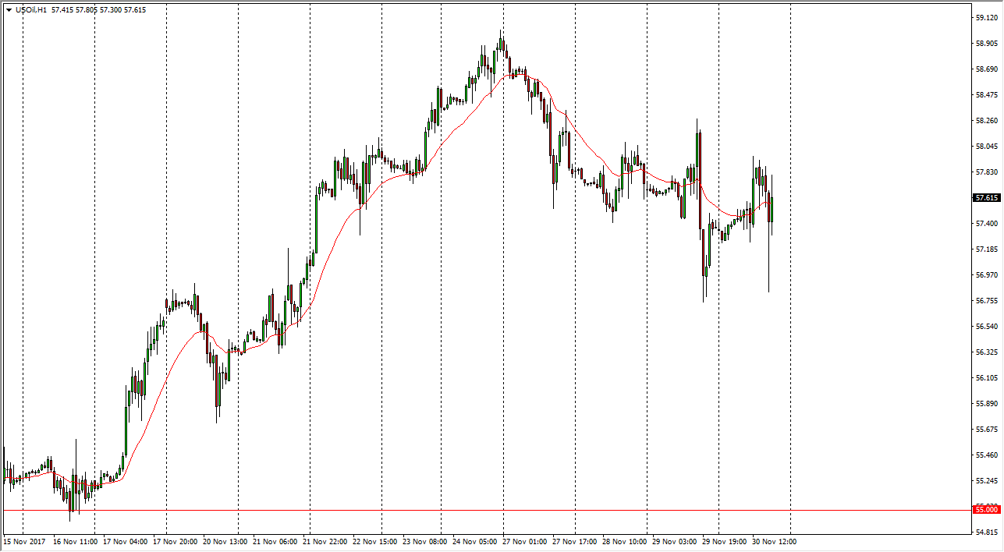Click the 29 Nov 03:00 time label

pyautogui.click(x=675, y=541)
